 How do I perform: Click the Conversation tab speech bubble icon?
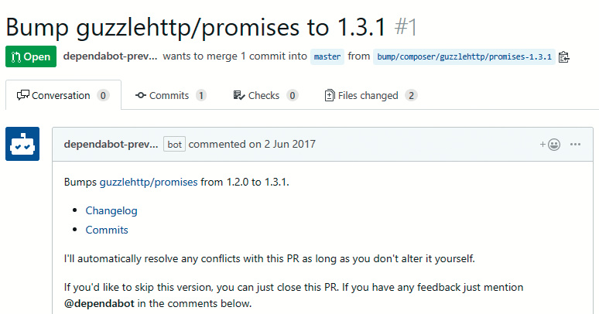(x=22, y=96)
